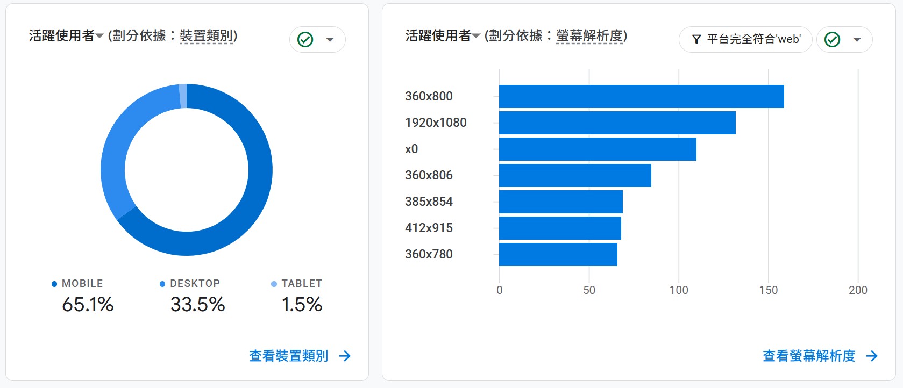Screen dimensions: 903x388
Task: Select the 裝置類別 dimension label
Action: tap(207, 36)
